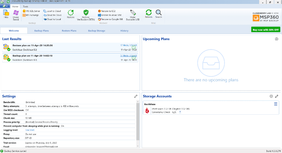Screen dimensions: 282x153
Task: Click the MSP360 logo banner
Action: pos(265,17)
